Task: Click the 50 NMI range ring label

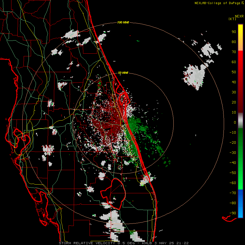Action: pos(123,73)
